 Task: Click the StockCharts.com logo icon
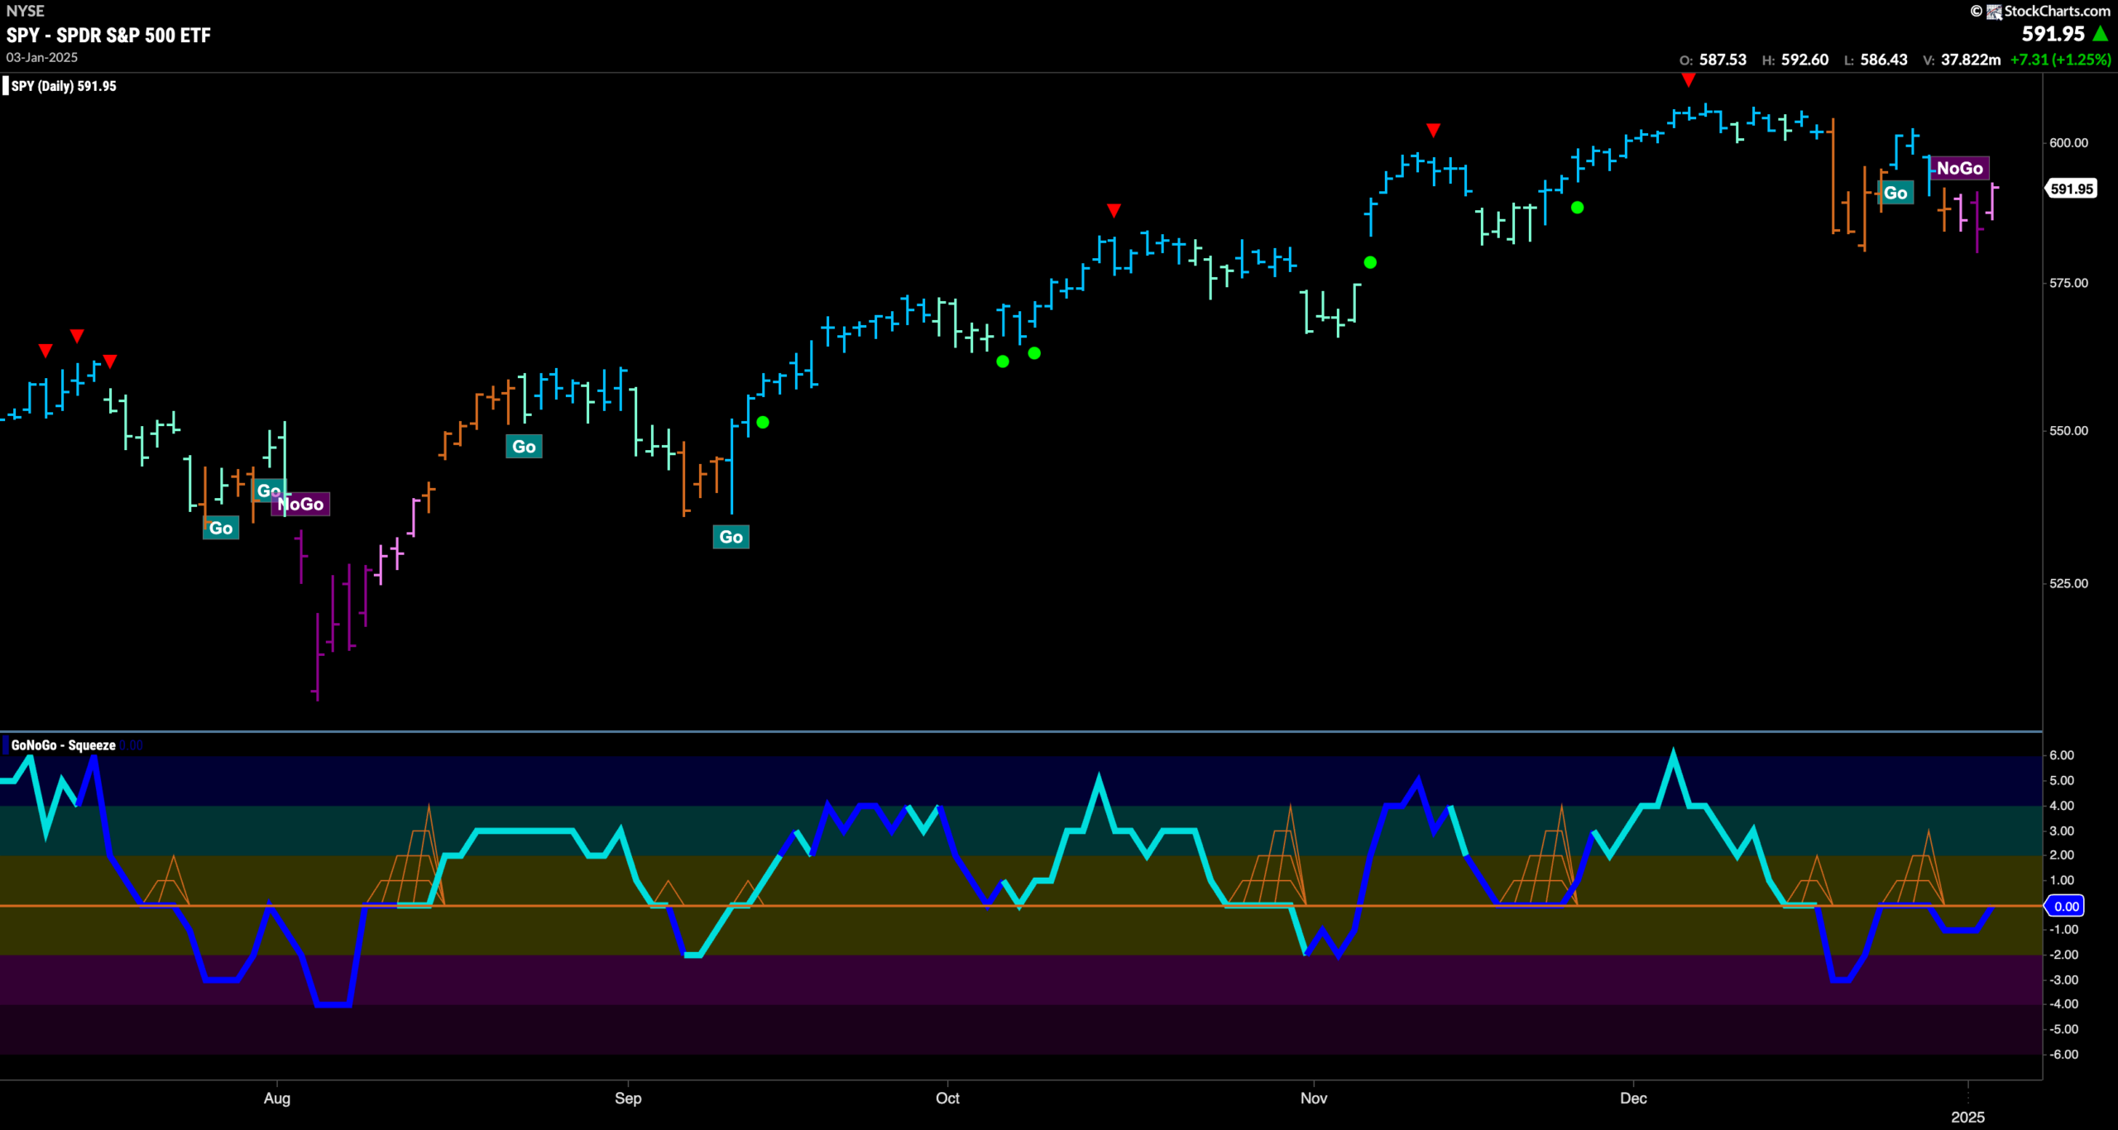(x=1994, y=11)
